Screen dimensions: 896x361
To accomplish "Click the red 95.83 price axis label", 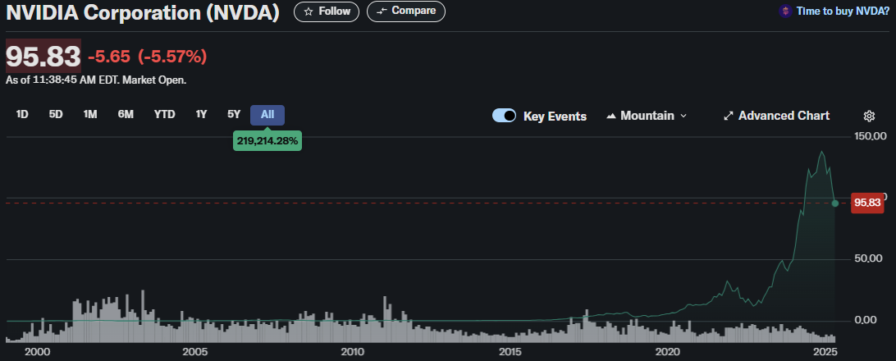I will 867,203.
